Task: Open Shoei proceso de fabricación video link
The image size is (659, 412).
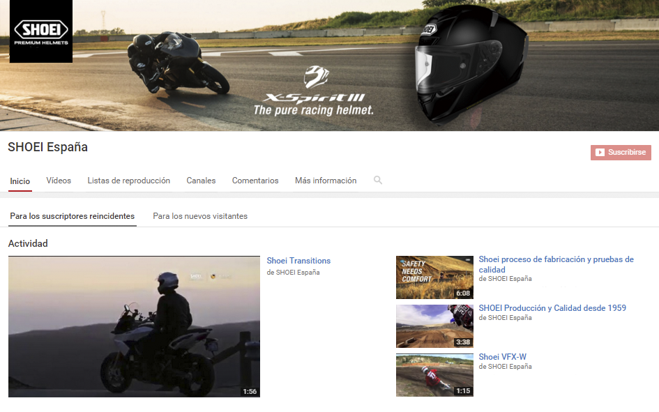Action: point(556,264)
